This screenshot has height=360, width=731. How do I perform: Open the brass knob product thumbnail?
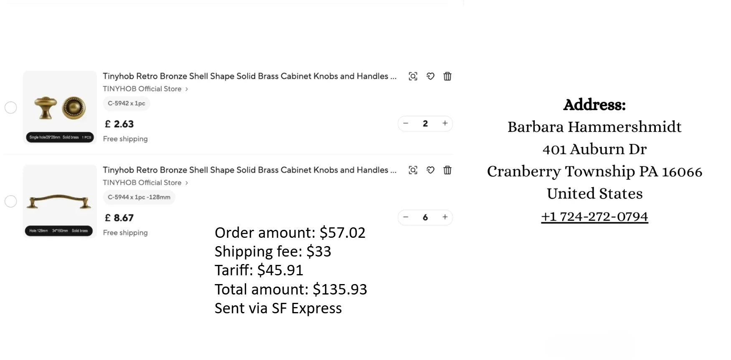[x=60, y=108]
